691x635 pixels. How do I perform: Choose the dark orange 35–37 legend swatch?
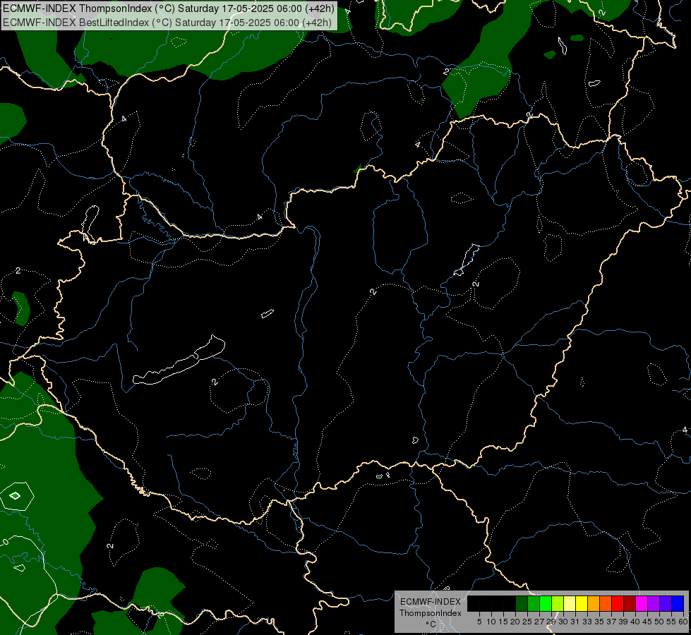coord(606,603)
